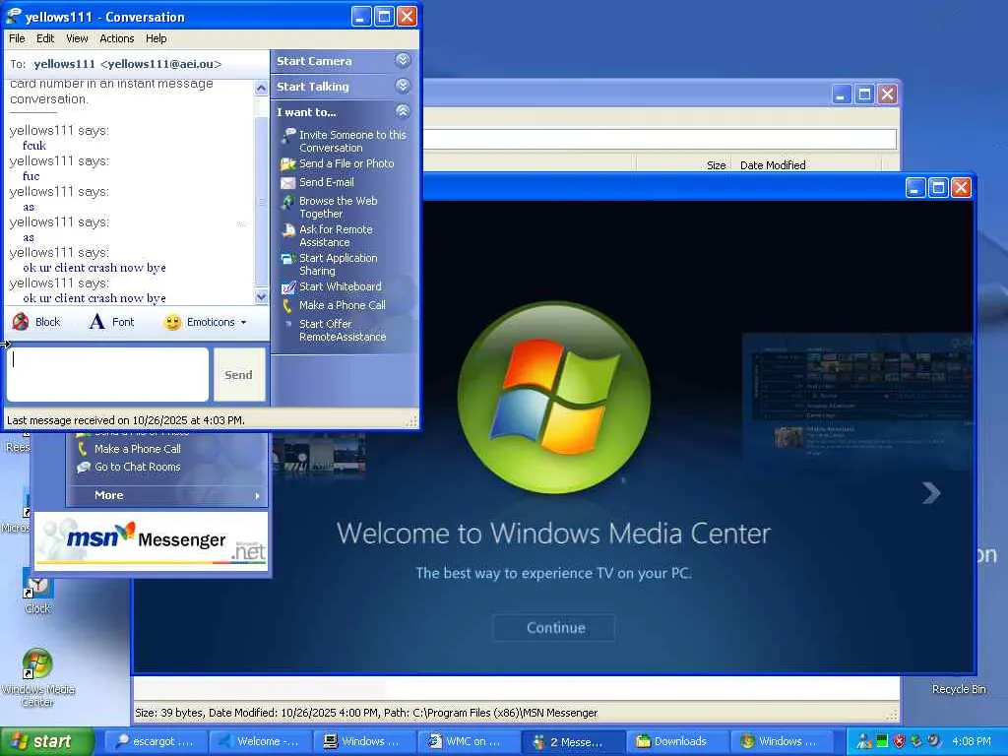Click the Start Application Sharing icon
The height and width of the screenshot is (756, 1008).
point(288,259)
